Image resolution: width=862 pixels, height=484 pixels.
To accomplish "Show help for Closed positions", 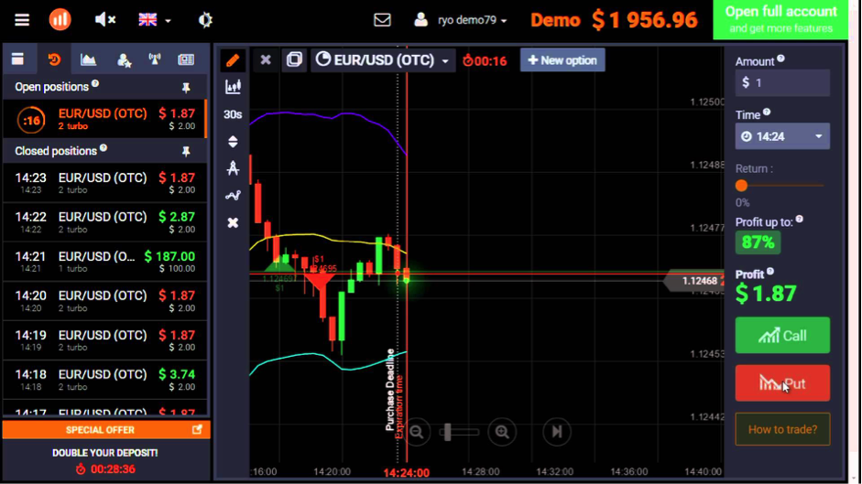I will [104, 148].
